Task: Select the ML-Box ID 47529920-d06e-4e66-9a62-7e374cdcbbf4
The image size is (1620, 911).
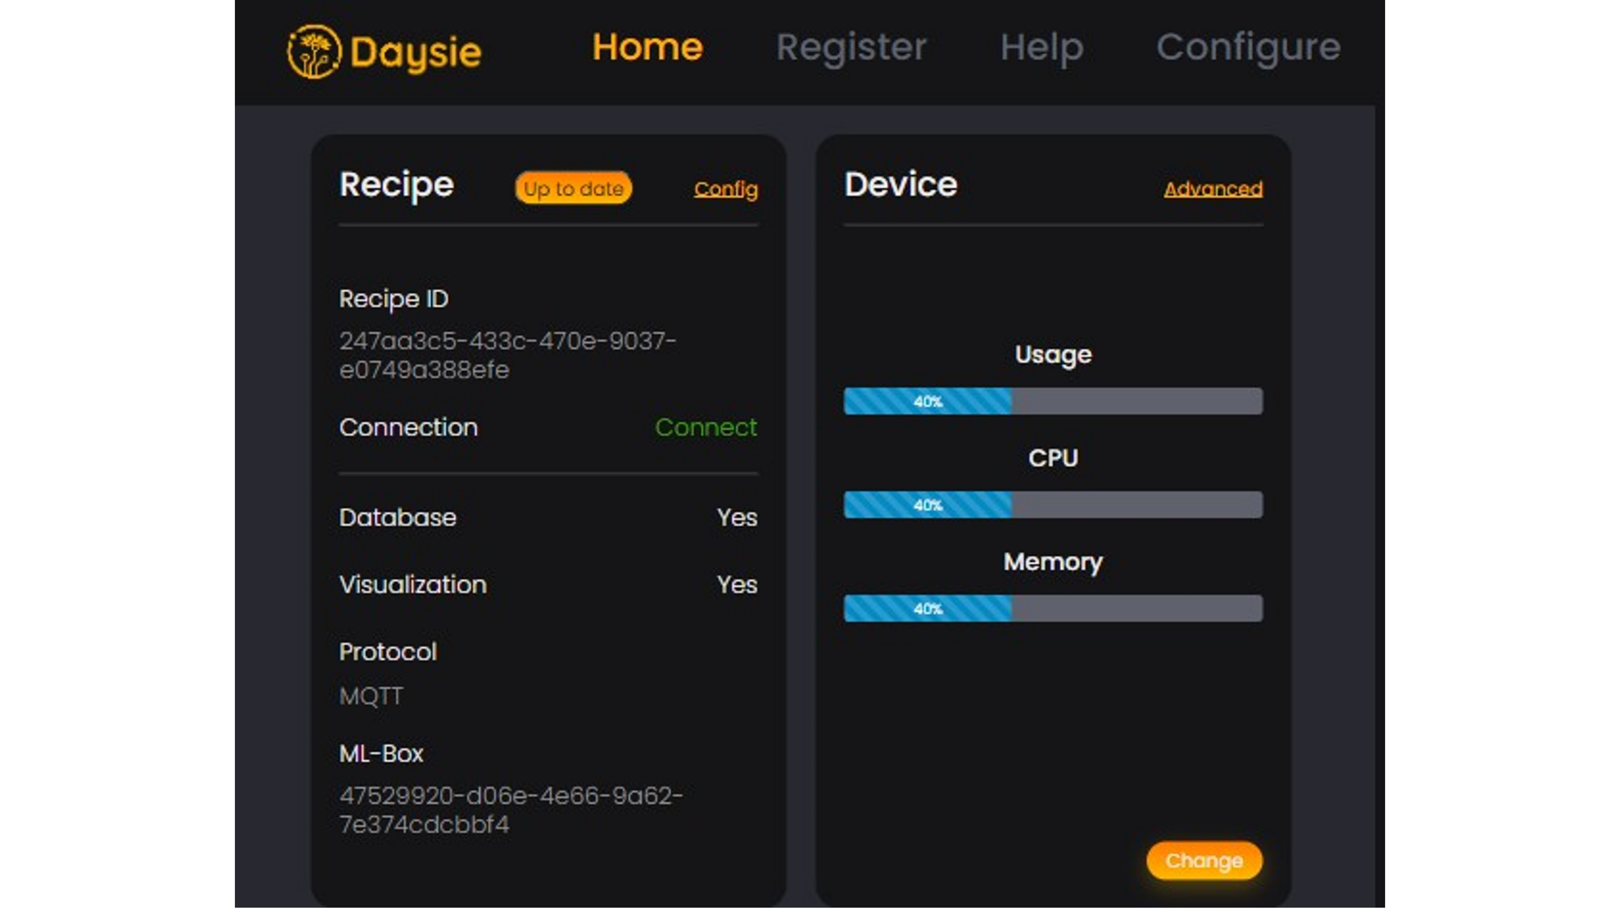Action: pyautogui.click(x=511, y=810)
